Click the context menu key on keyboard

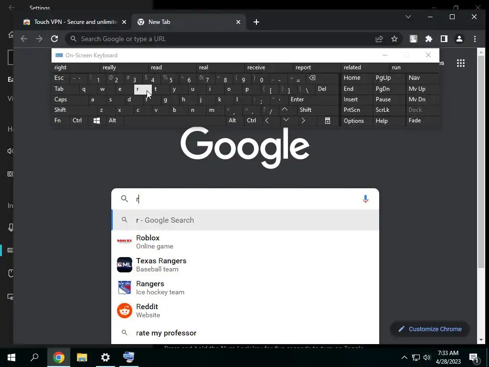328,120
